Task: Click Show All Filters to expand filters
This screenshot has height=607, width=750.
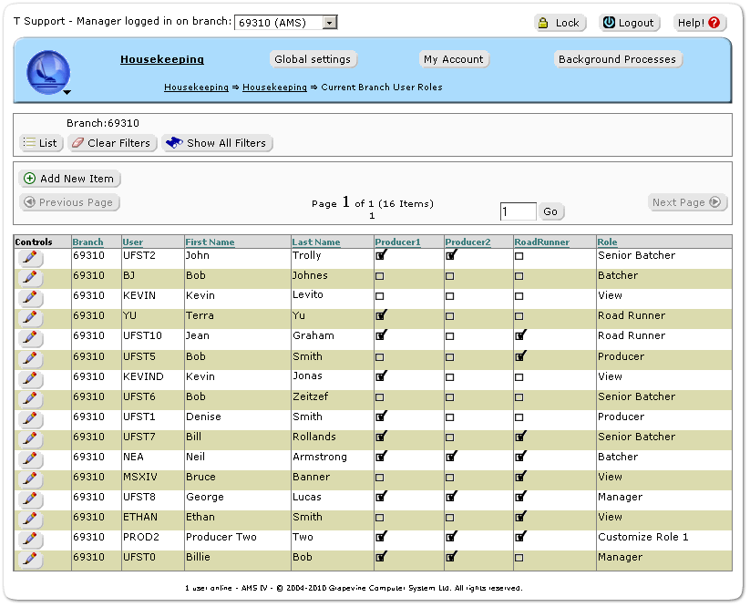Action: (217, 143)
